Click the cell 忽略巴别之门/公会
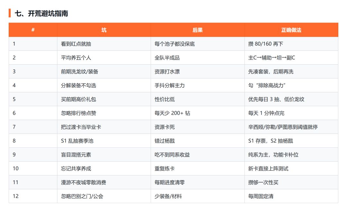The height and width of the screenshot is (214, 347). pos(104,196)
